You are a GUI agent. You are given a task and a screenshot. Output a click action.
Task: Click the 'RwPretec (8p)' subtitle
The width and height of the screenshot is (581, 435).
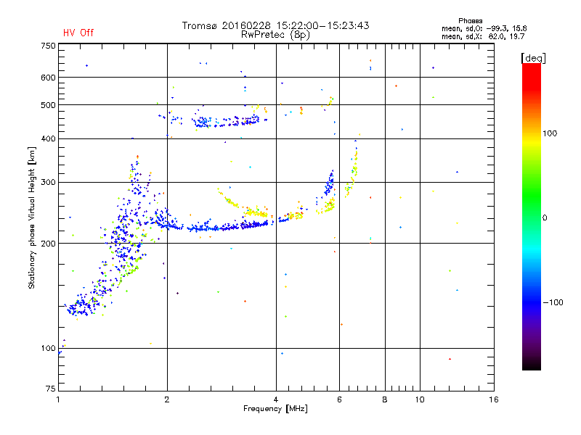[275, 35]
